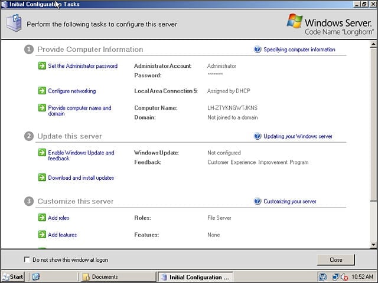The height and width of the screenshot is (283, 378).
Task: Minimize the Initial Configuration Tasks window
Action: point(357,4)
